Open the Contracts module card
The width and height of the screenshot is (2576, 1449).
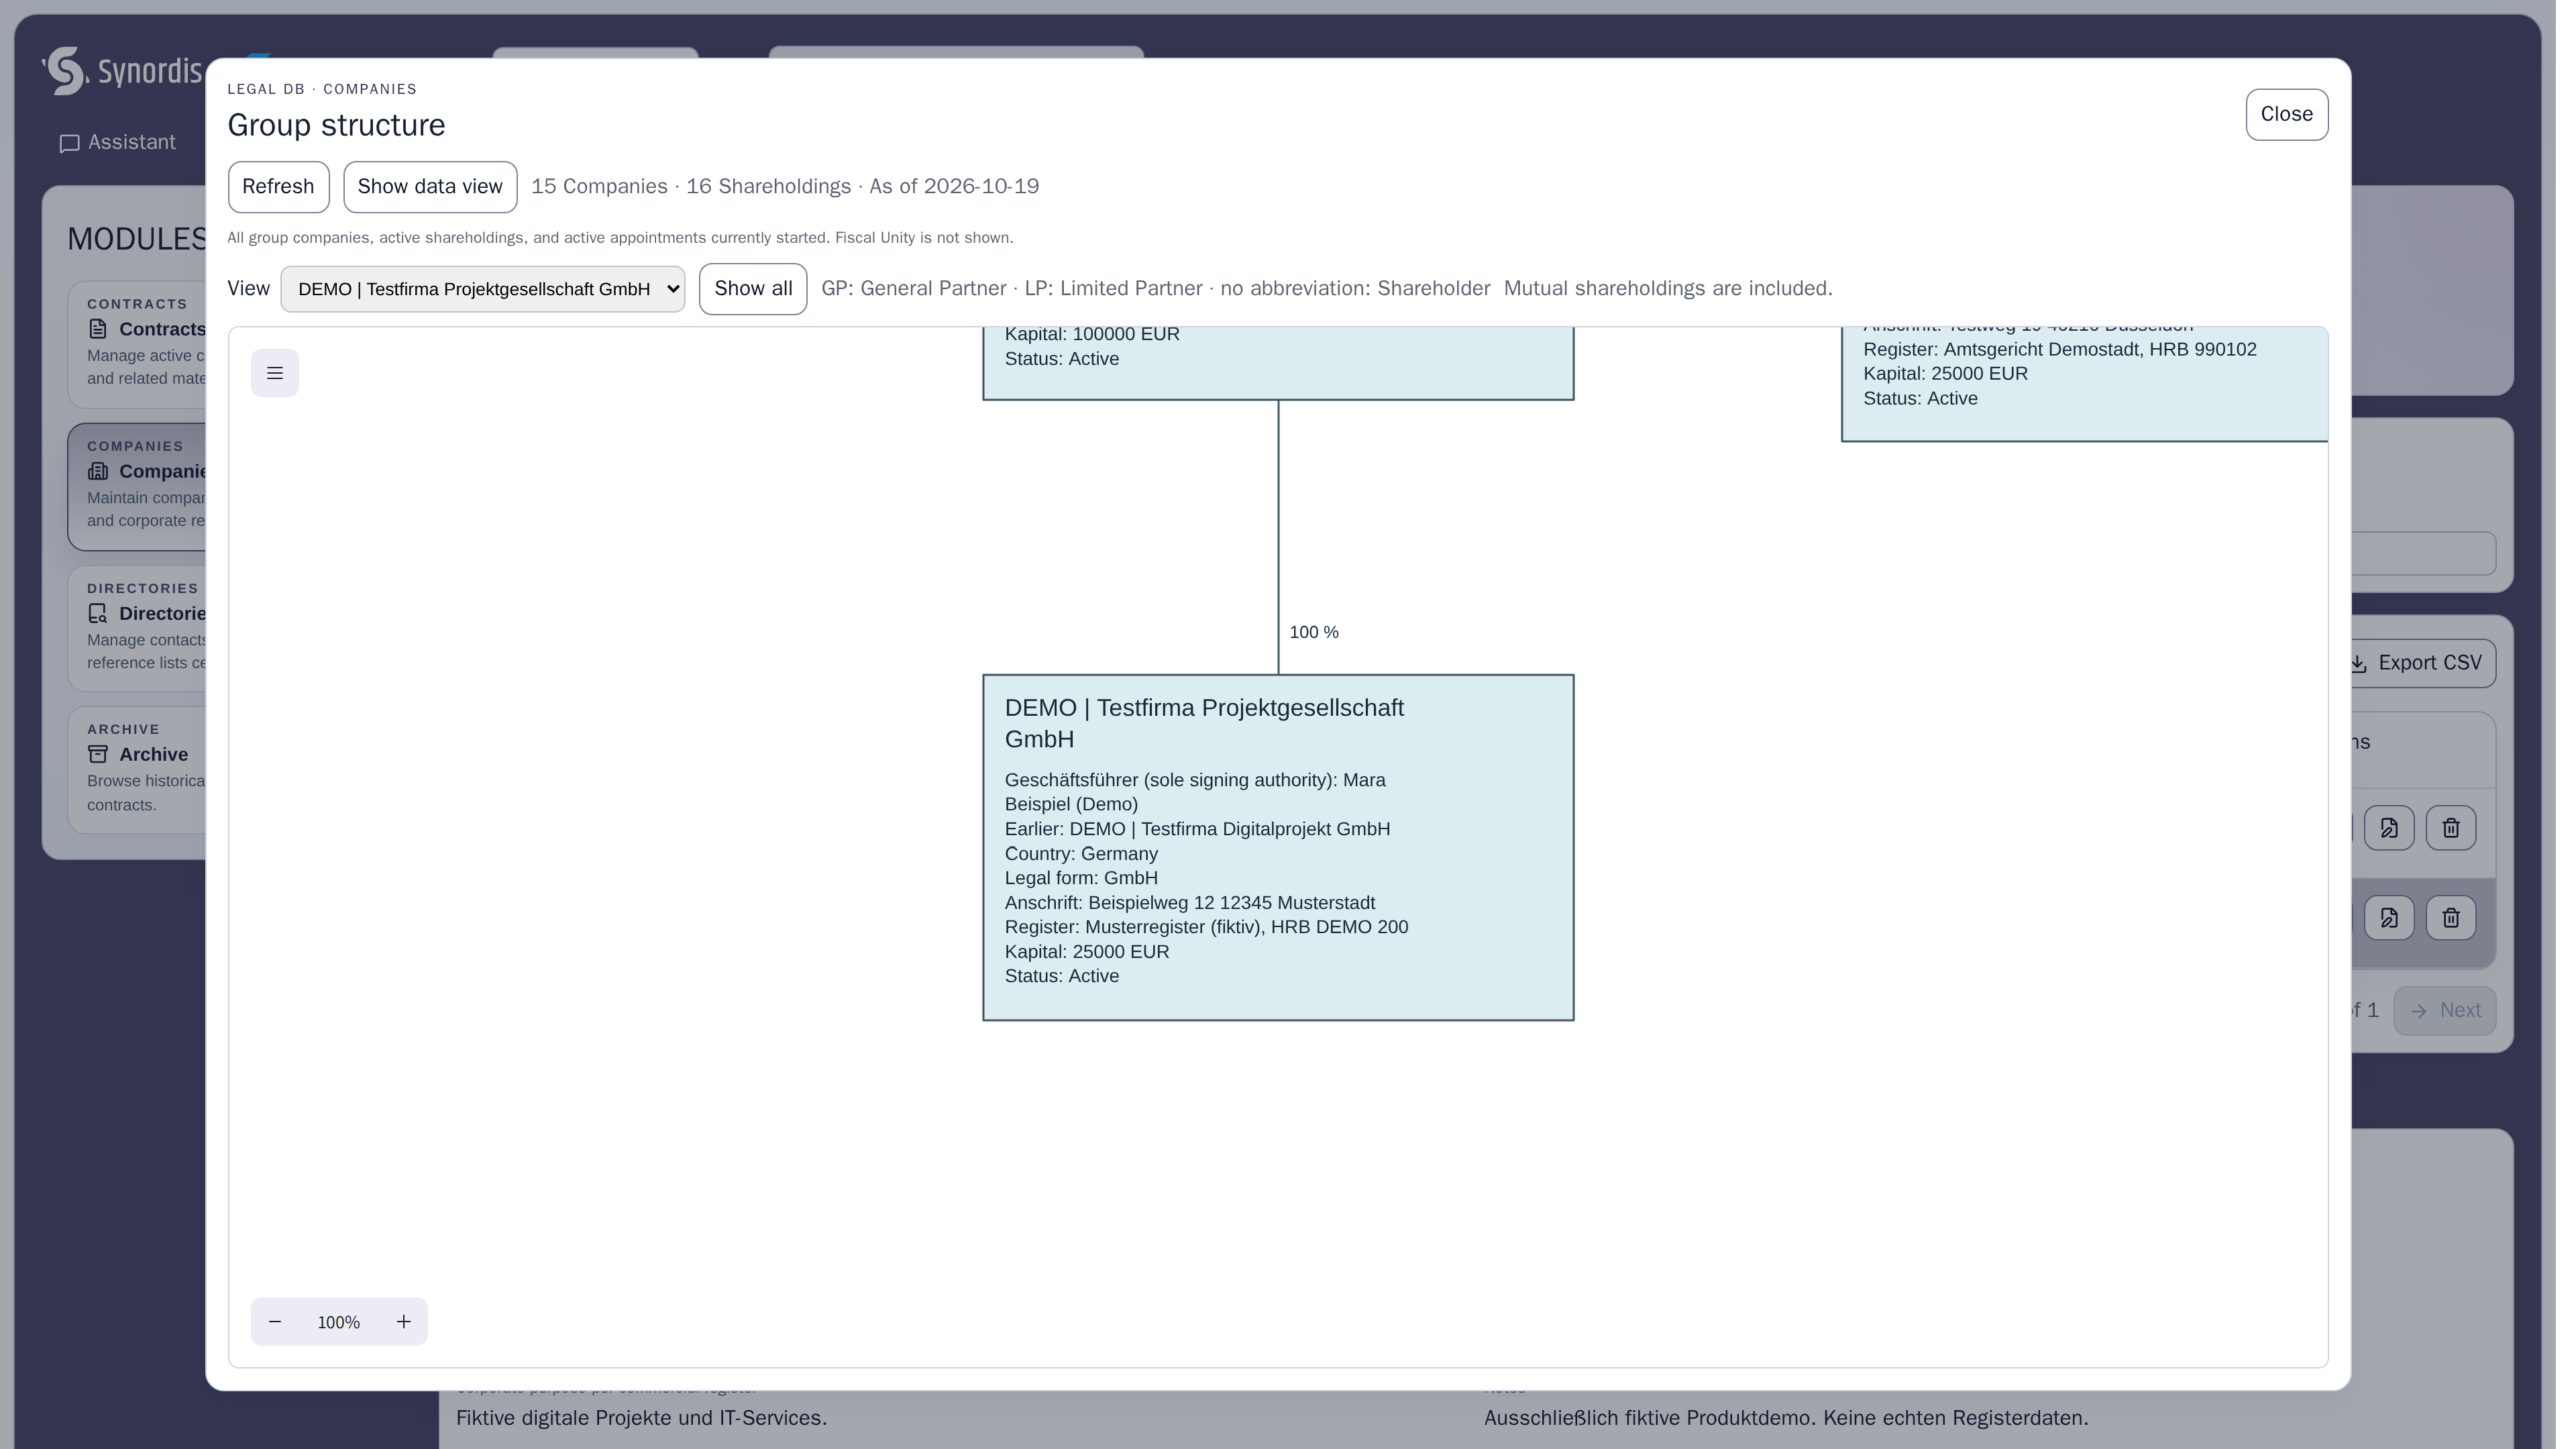point(137,345)
